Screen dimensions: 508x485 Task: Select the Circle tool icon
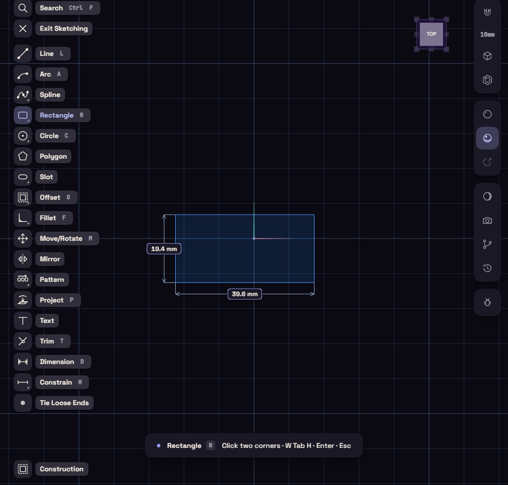coord(23,136)
